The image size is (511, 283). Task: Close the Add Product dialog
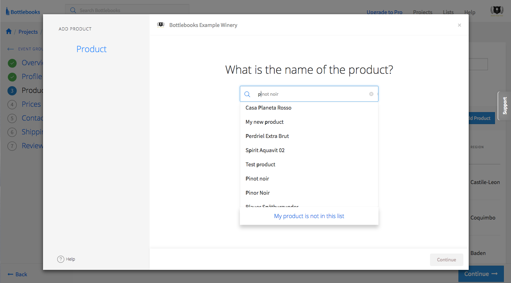tap(459, 25)
